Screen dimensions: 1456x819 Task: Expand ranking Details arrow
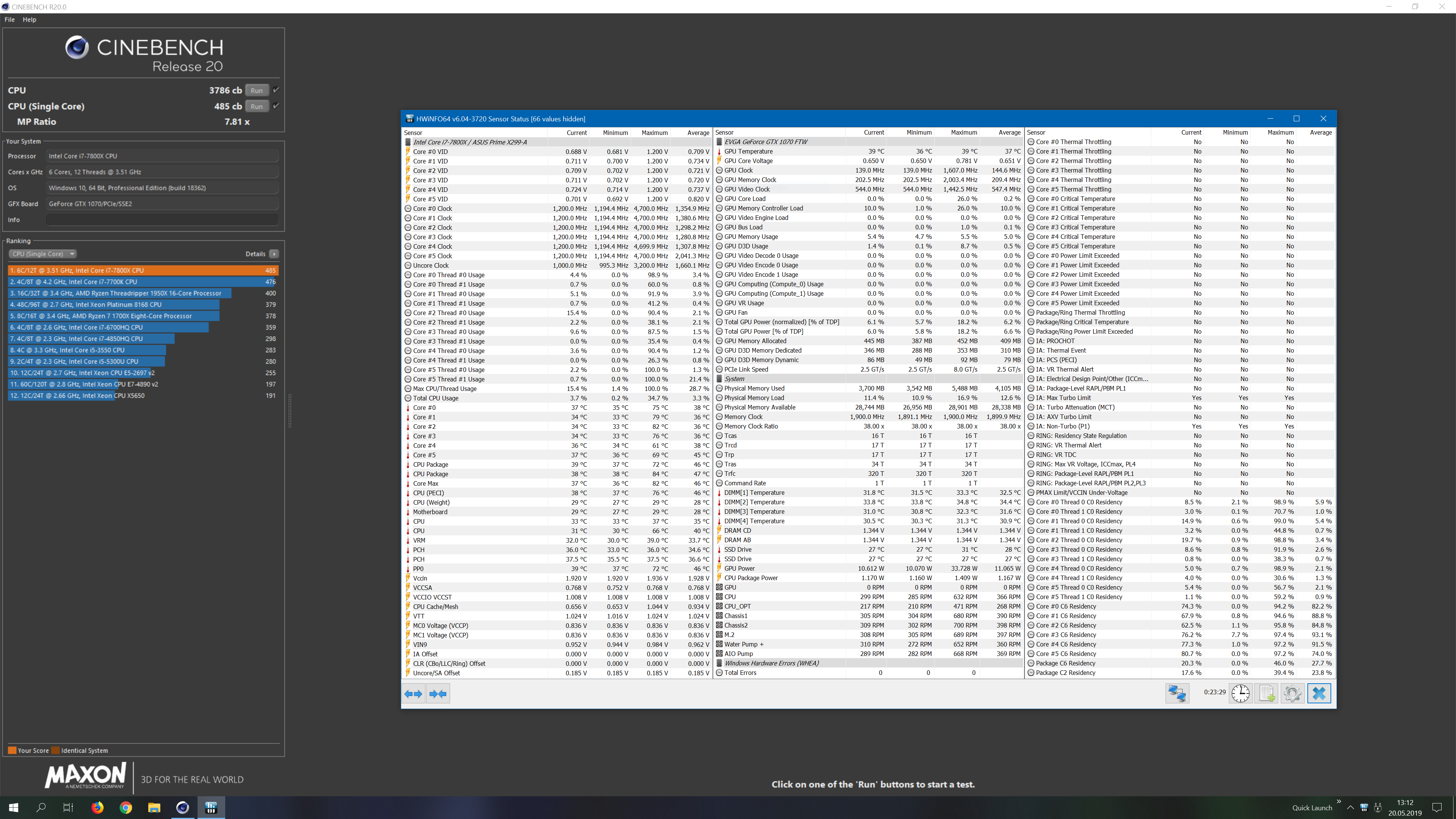tap(274, 254)
